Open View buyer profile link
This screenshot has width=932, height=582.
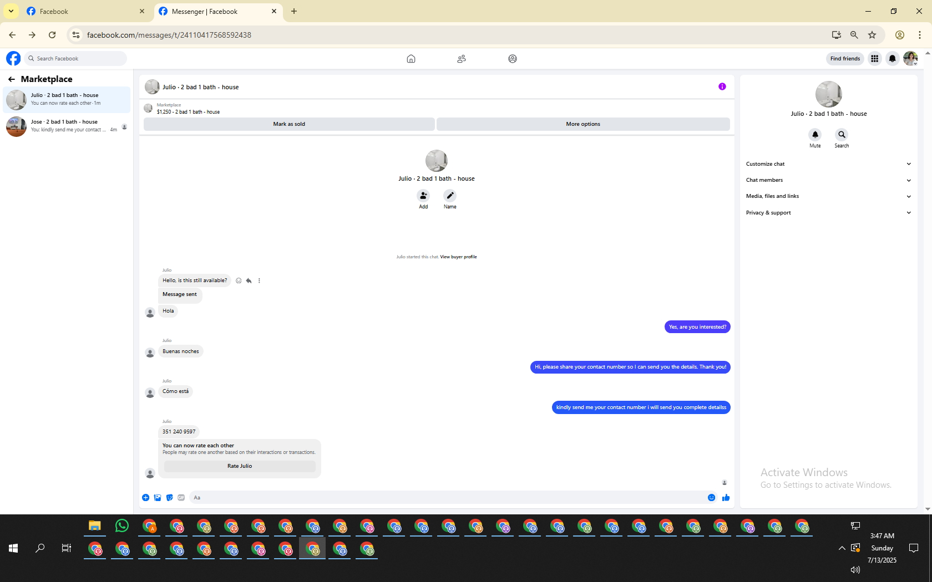click(x=458, y=257)
